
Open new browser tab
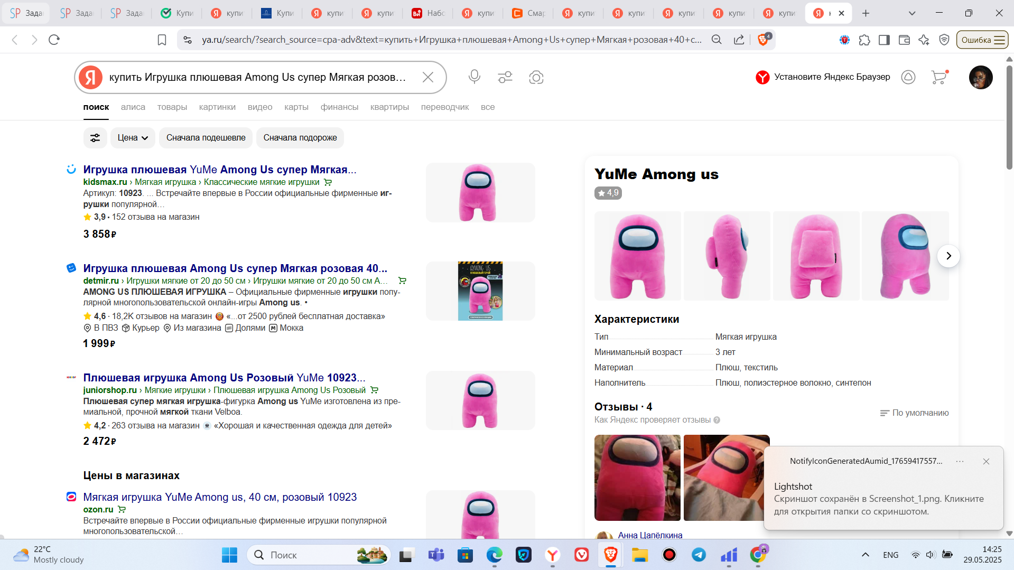pos(866,13)
